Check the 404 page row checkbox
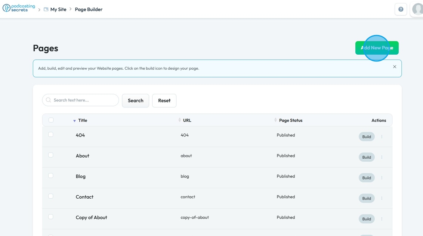The image size is (423, 236). [51, 135]
